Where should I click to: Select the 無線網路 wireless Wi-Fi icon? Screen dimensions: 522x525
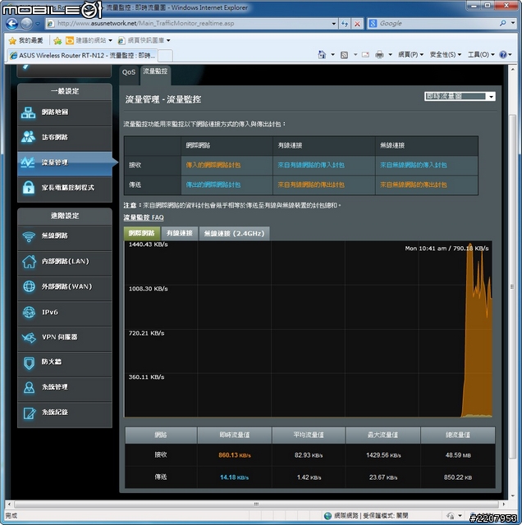29,236
